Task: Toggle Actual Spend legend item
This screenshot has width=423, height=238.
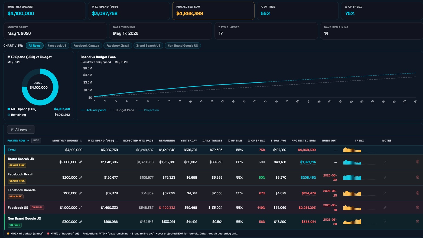Action: coord(93,110)
